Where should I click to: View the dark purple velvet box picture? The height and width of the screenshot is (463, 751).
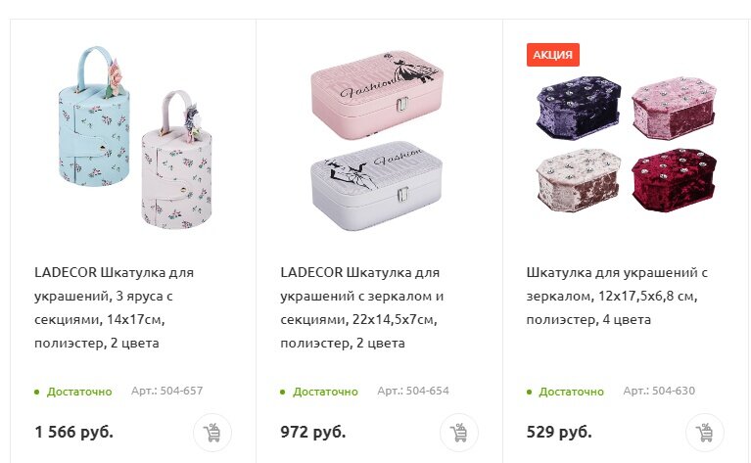[x=579, y=109]
